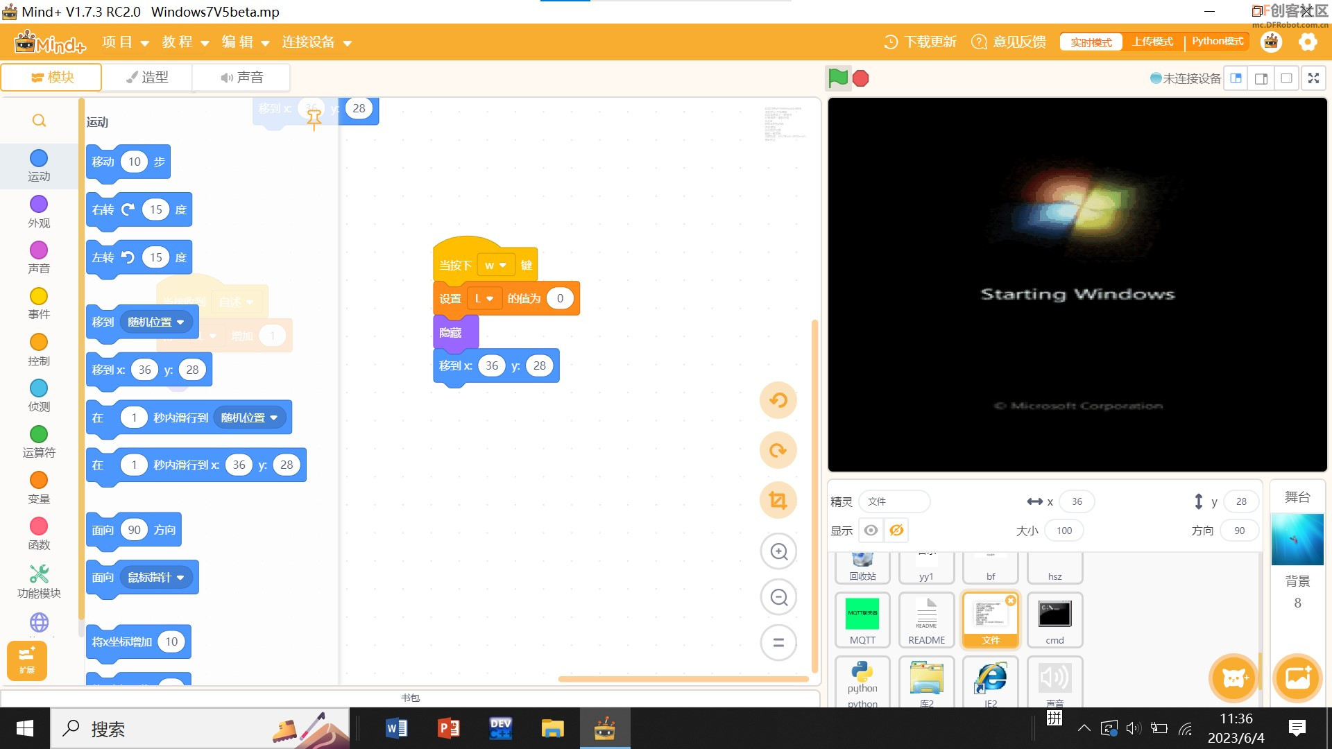Select the 控制 control category
Screen dimensions: 1332x749
pyautogui.click(x=39, y=350)
